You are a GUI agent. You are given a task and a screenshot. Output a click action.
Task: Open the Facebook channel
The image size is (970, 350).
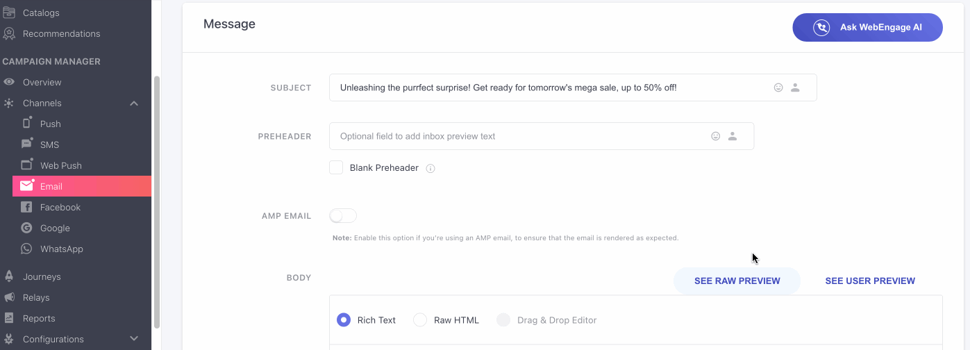(60, 207)
